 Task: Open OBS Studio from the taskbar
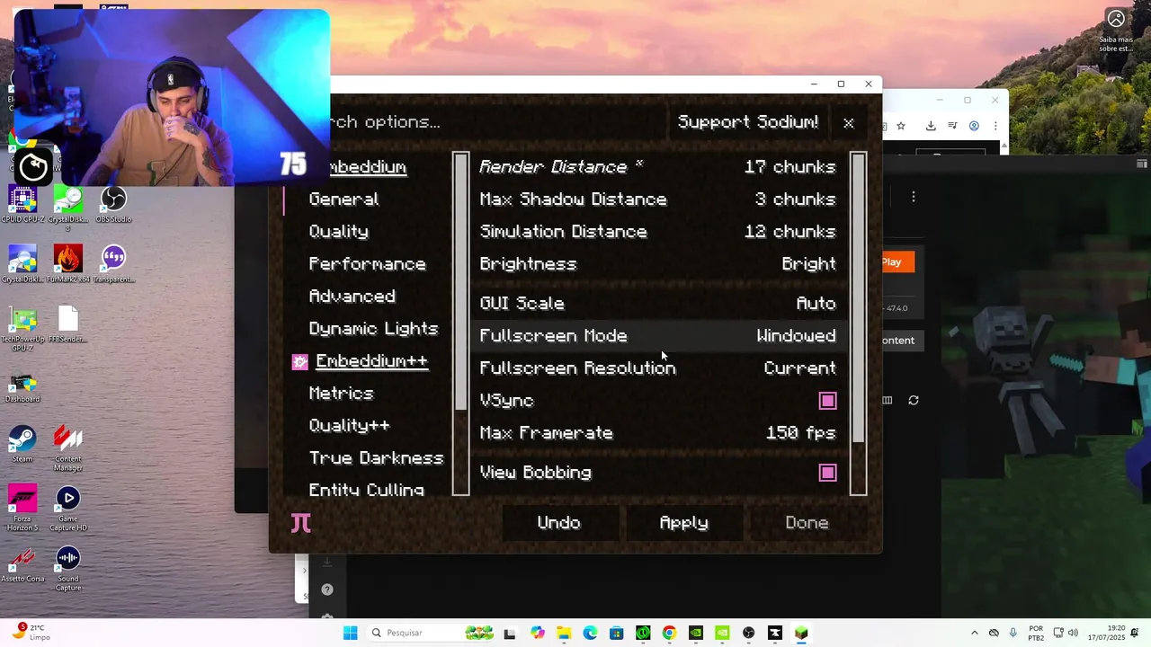click(748, 633)
